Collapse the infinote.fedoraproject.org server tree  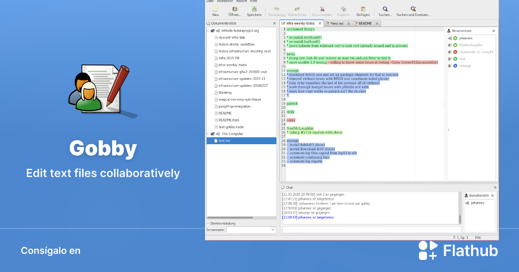pyautogui.click(x=208, y=31)
